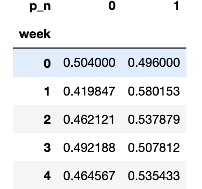
Task: Click the value 0.535433
Action: click(154, 175)
